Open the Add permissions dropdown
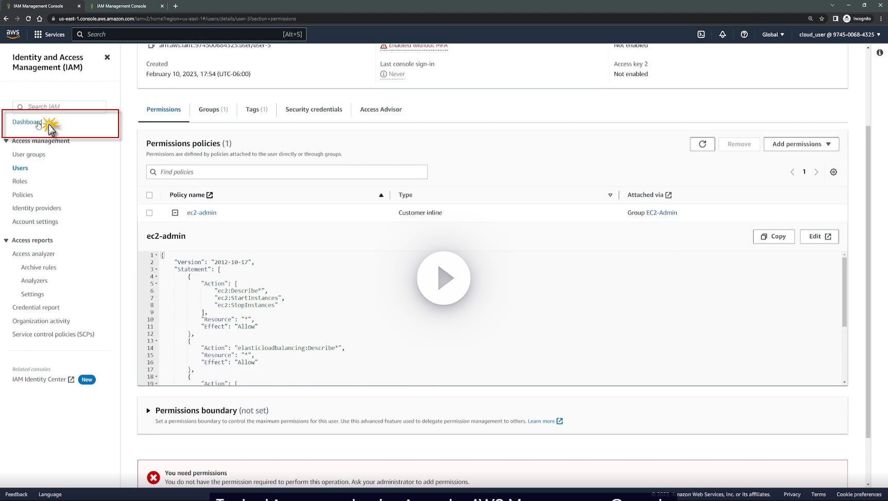 801,144
